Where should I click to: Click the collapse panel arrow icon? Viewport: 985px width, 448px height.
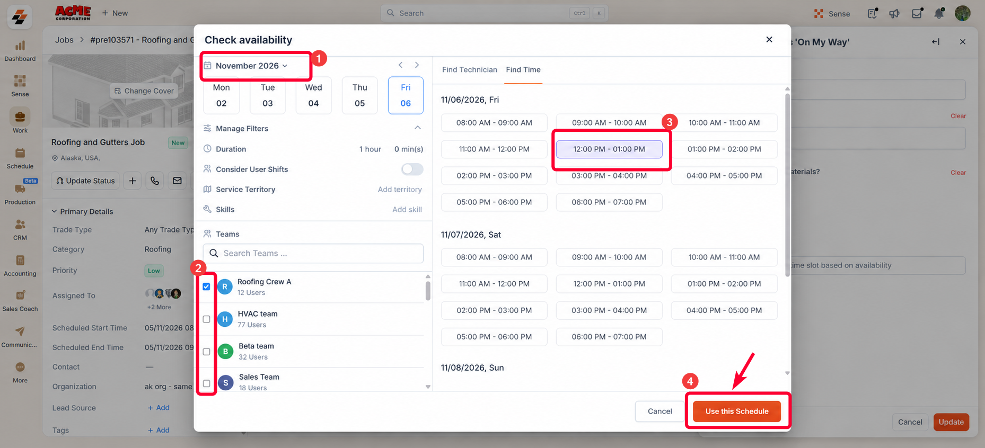tap(936, 42)
